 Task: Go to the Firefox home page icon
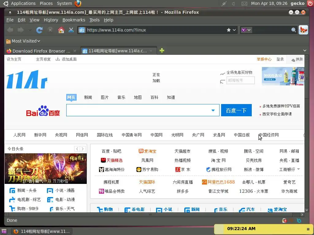pyautogui.click(x=61, y=30)
